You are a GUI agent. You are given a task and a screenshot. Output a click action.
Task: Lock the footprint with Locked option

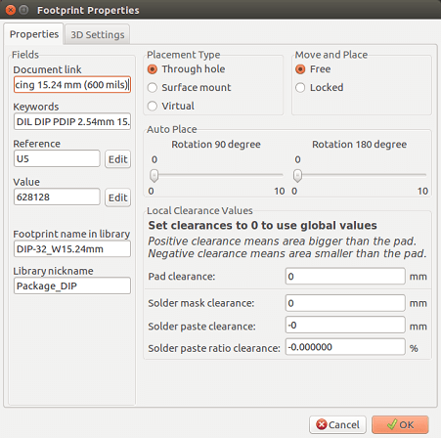click(319, 87)
